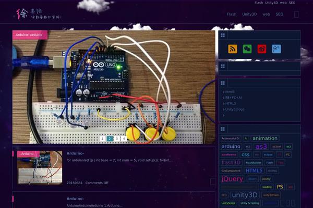Open the orange RSS feed icon
Screen dimensions: 313x208
233,49
